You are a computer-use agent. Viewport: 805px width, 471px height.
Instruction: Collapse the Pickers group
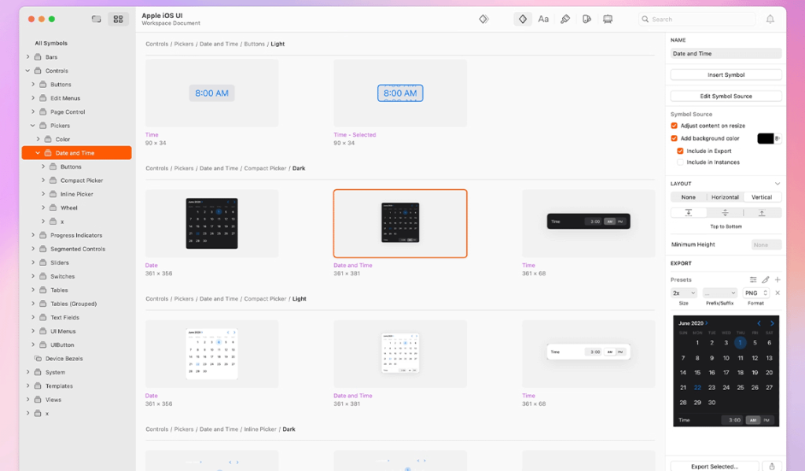33,126
